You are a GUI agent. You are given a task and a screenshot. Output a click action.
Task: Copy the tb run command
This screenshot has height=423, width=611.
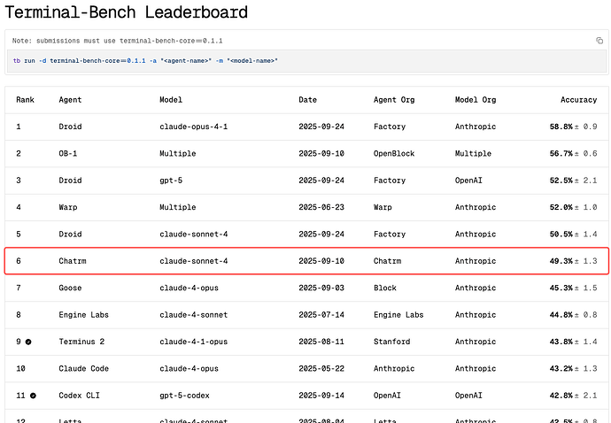(599, 41)
